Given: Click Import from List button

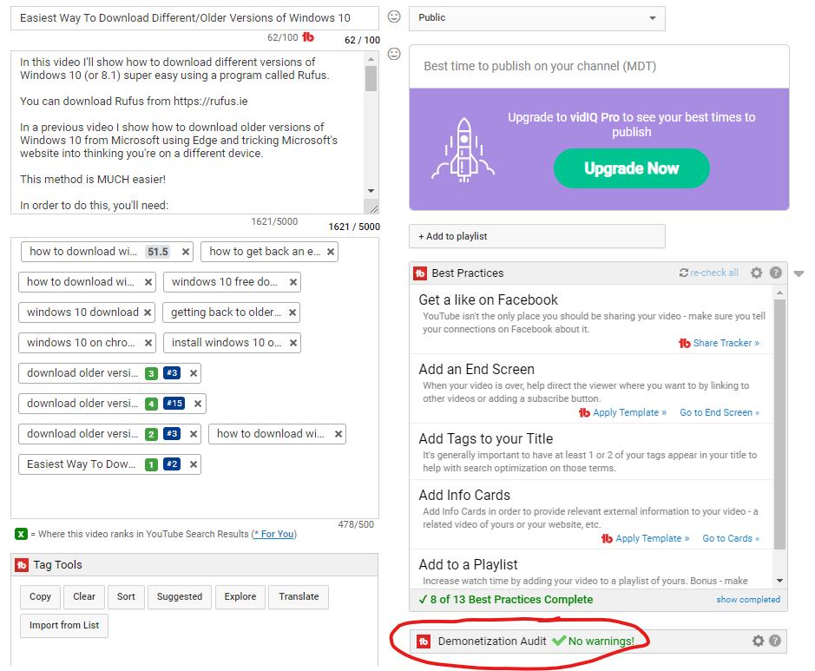Looking at the screenshot, I should pyautogui.click(x=64, y=625).
